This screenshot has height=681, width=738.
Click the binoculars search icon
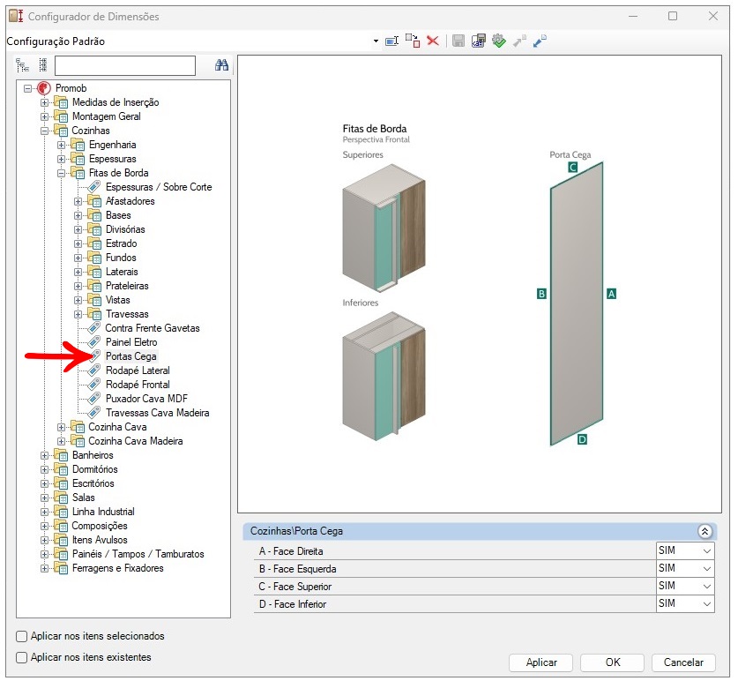coord(222,65)
